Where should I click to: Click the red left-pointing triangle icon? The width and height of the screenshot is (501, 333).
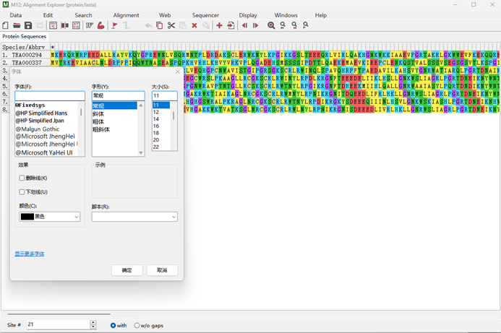click(x=244, y=25)
